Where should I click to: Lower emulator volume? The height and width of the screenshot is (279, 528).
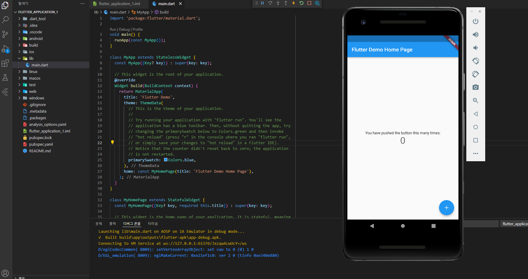476,48
